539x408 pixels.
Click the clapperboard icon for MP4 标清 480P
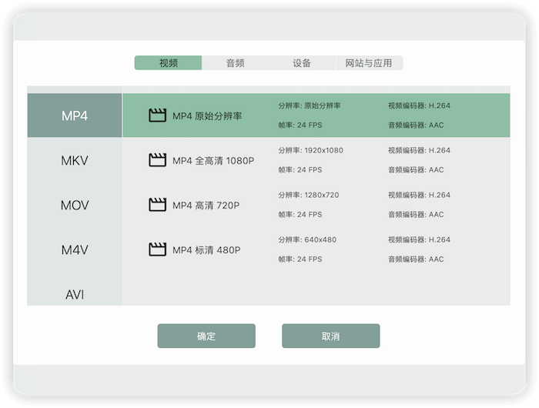click(157, 249)
